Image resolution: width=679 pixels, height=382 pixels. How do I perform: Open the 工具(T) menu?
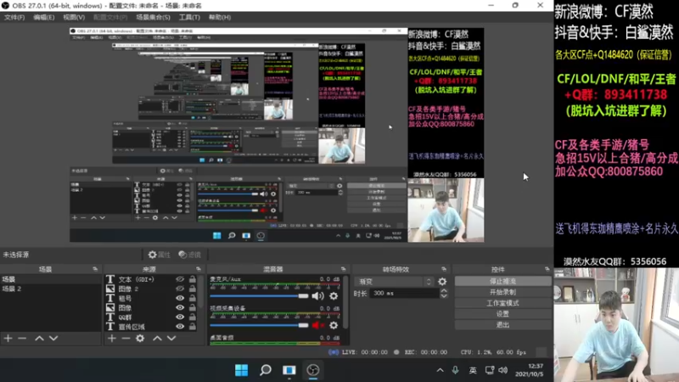(x=189, y=17)
